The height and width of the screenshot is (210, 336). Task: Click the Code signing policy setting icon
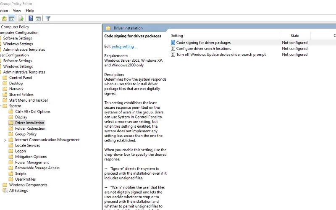pyautogui.click(x=173, y=43)
